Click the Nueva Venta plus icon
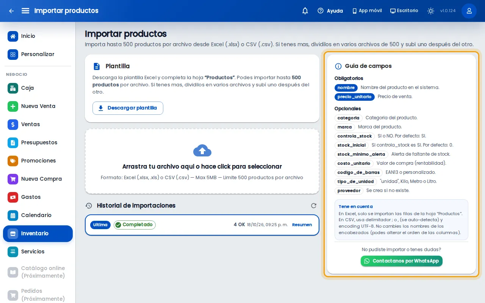Screen dimensions: 485x303 (13, 106)
